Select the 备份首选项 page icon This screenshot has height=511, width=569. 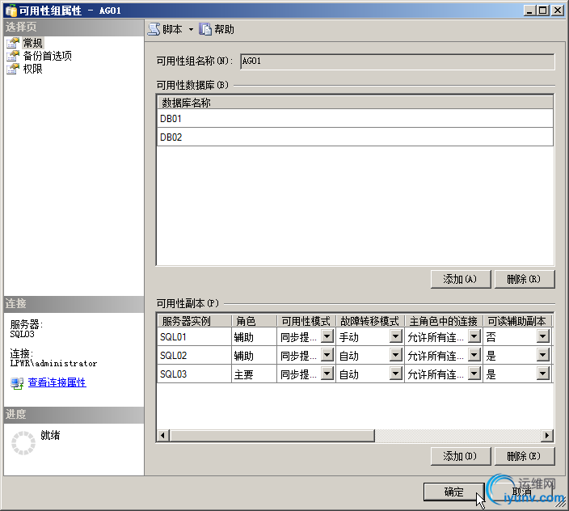[13, 56]
